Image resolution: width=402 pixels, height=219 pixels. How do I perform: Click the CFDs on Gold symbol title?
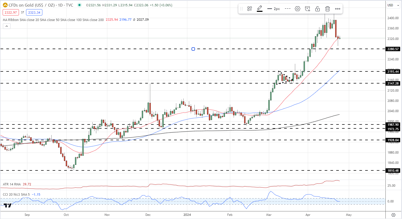(x=31, y=5)
